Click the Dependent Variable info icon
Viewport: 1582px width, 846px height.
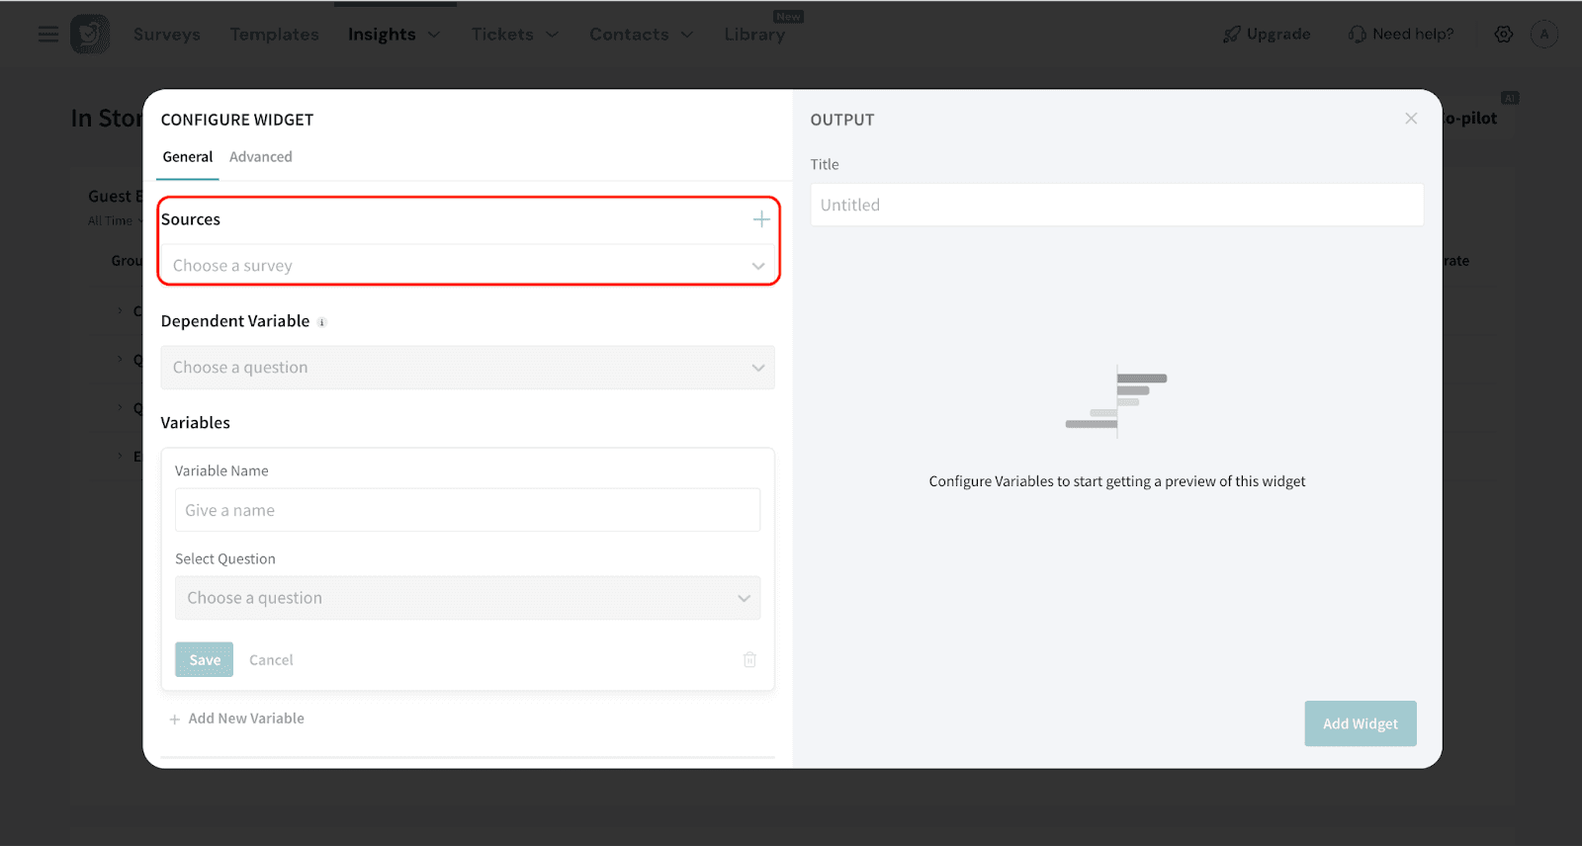(322, 322)
